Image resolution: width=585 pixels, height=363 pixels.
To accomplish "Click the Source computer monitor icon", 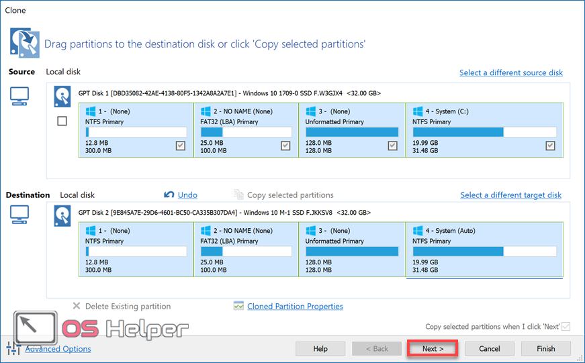I will 19,97.
